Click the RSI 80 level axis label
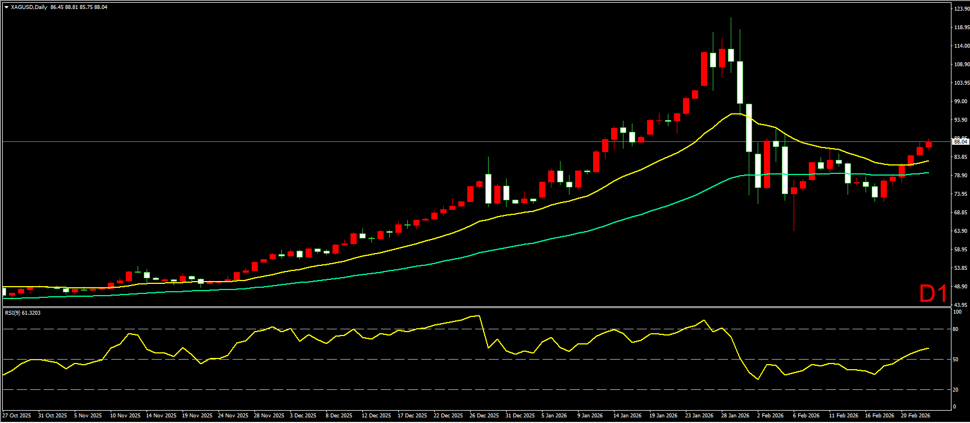The width and height of the screenshot is (970, 423). 955,329
